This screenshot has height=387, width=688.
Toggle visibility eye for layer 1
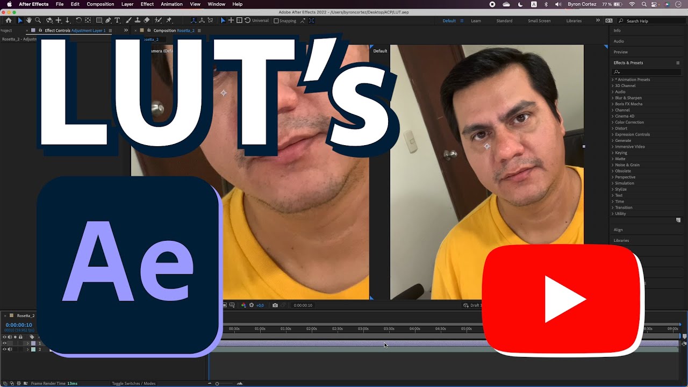click(x=5, y=343)
